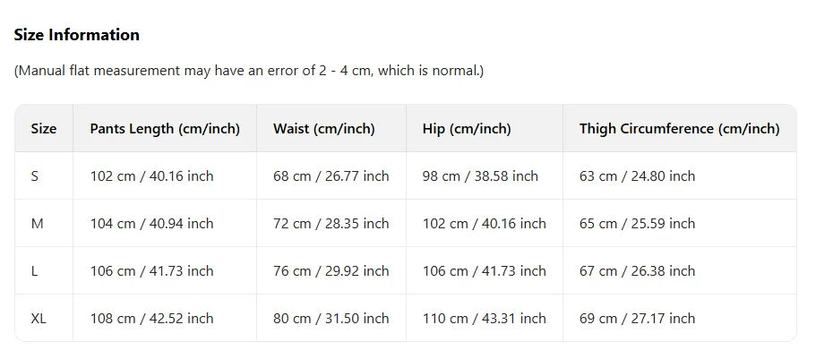Select the S size row label
816x359 pixels.
point(35,176)
